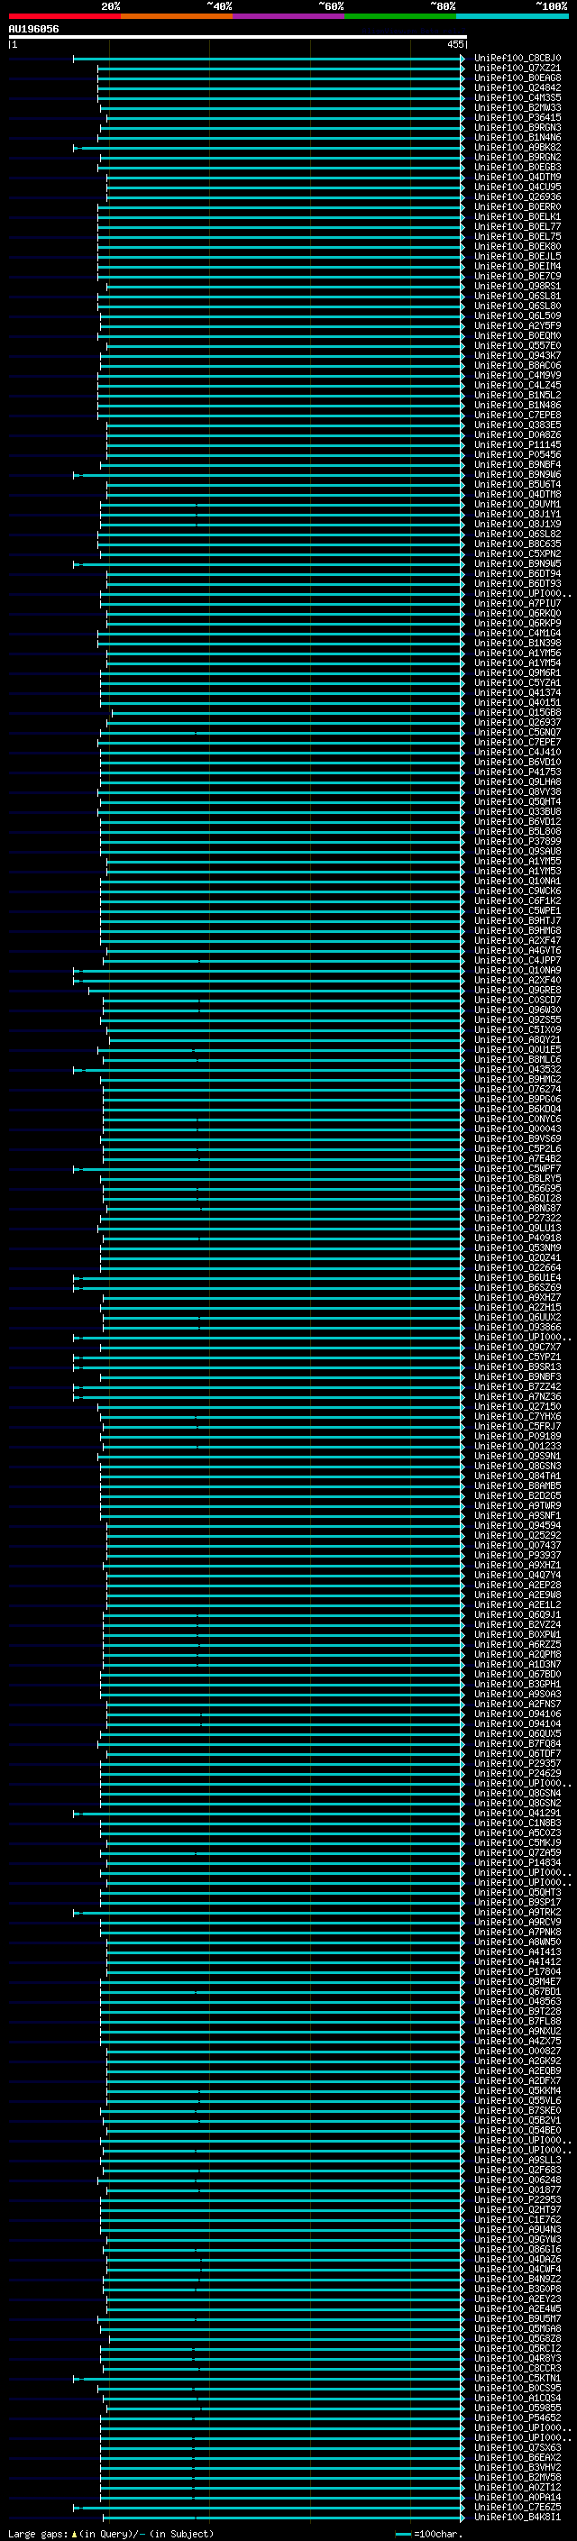
Task: Click the UniRef100_P11145 row label
Action: tap(517, 445)
